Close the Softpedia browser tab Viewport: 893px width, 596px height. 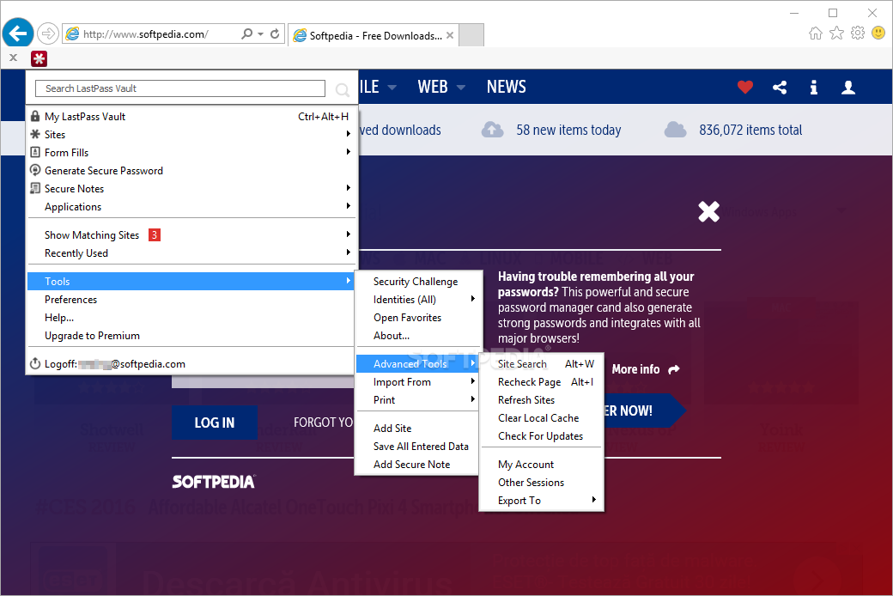(450, 35)
